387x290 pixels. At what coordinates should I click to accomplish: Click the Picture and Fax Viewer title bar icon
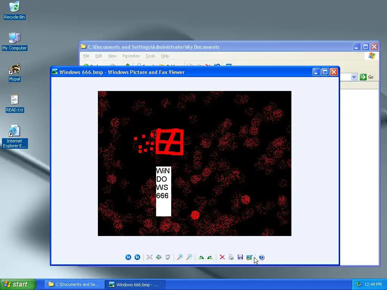[55, 72]
